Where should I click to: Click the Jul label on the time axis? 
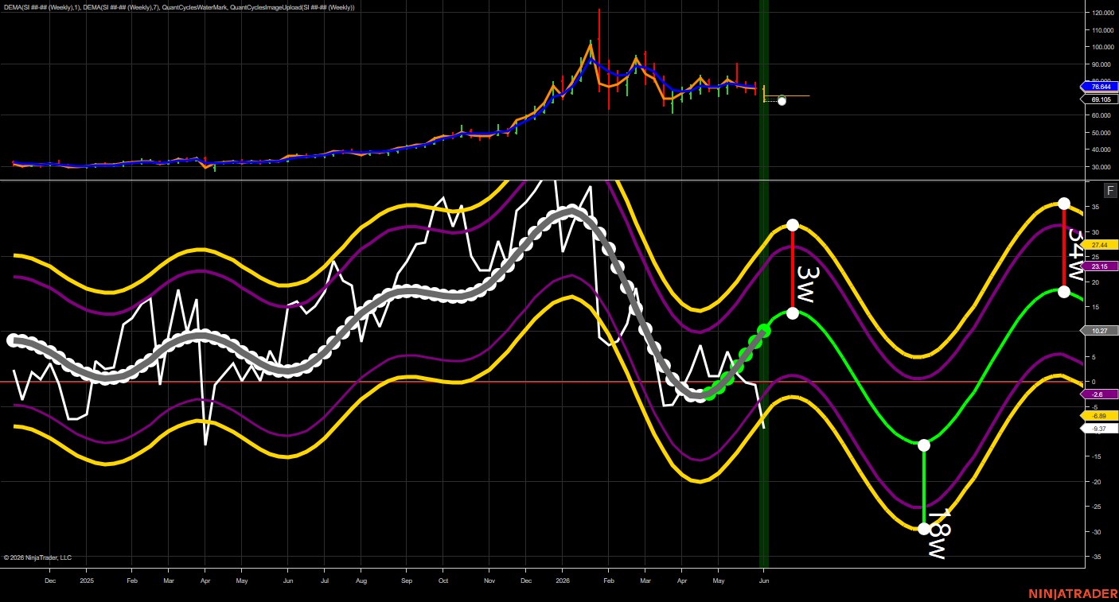point(324,581)
